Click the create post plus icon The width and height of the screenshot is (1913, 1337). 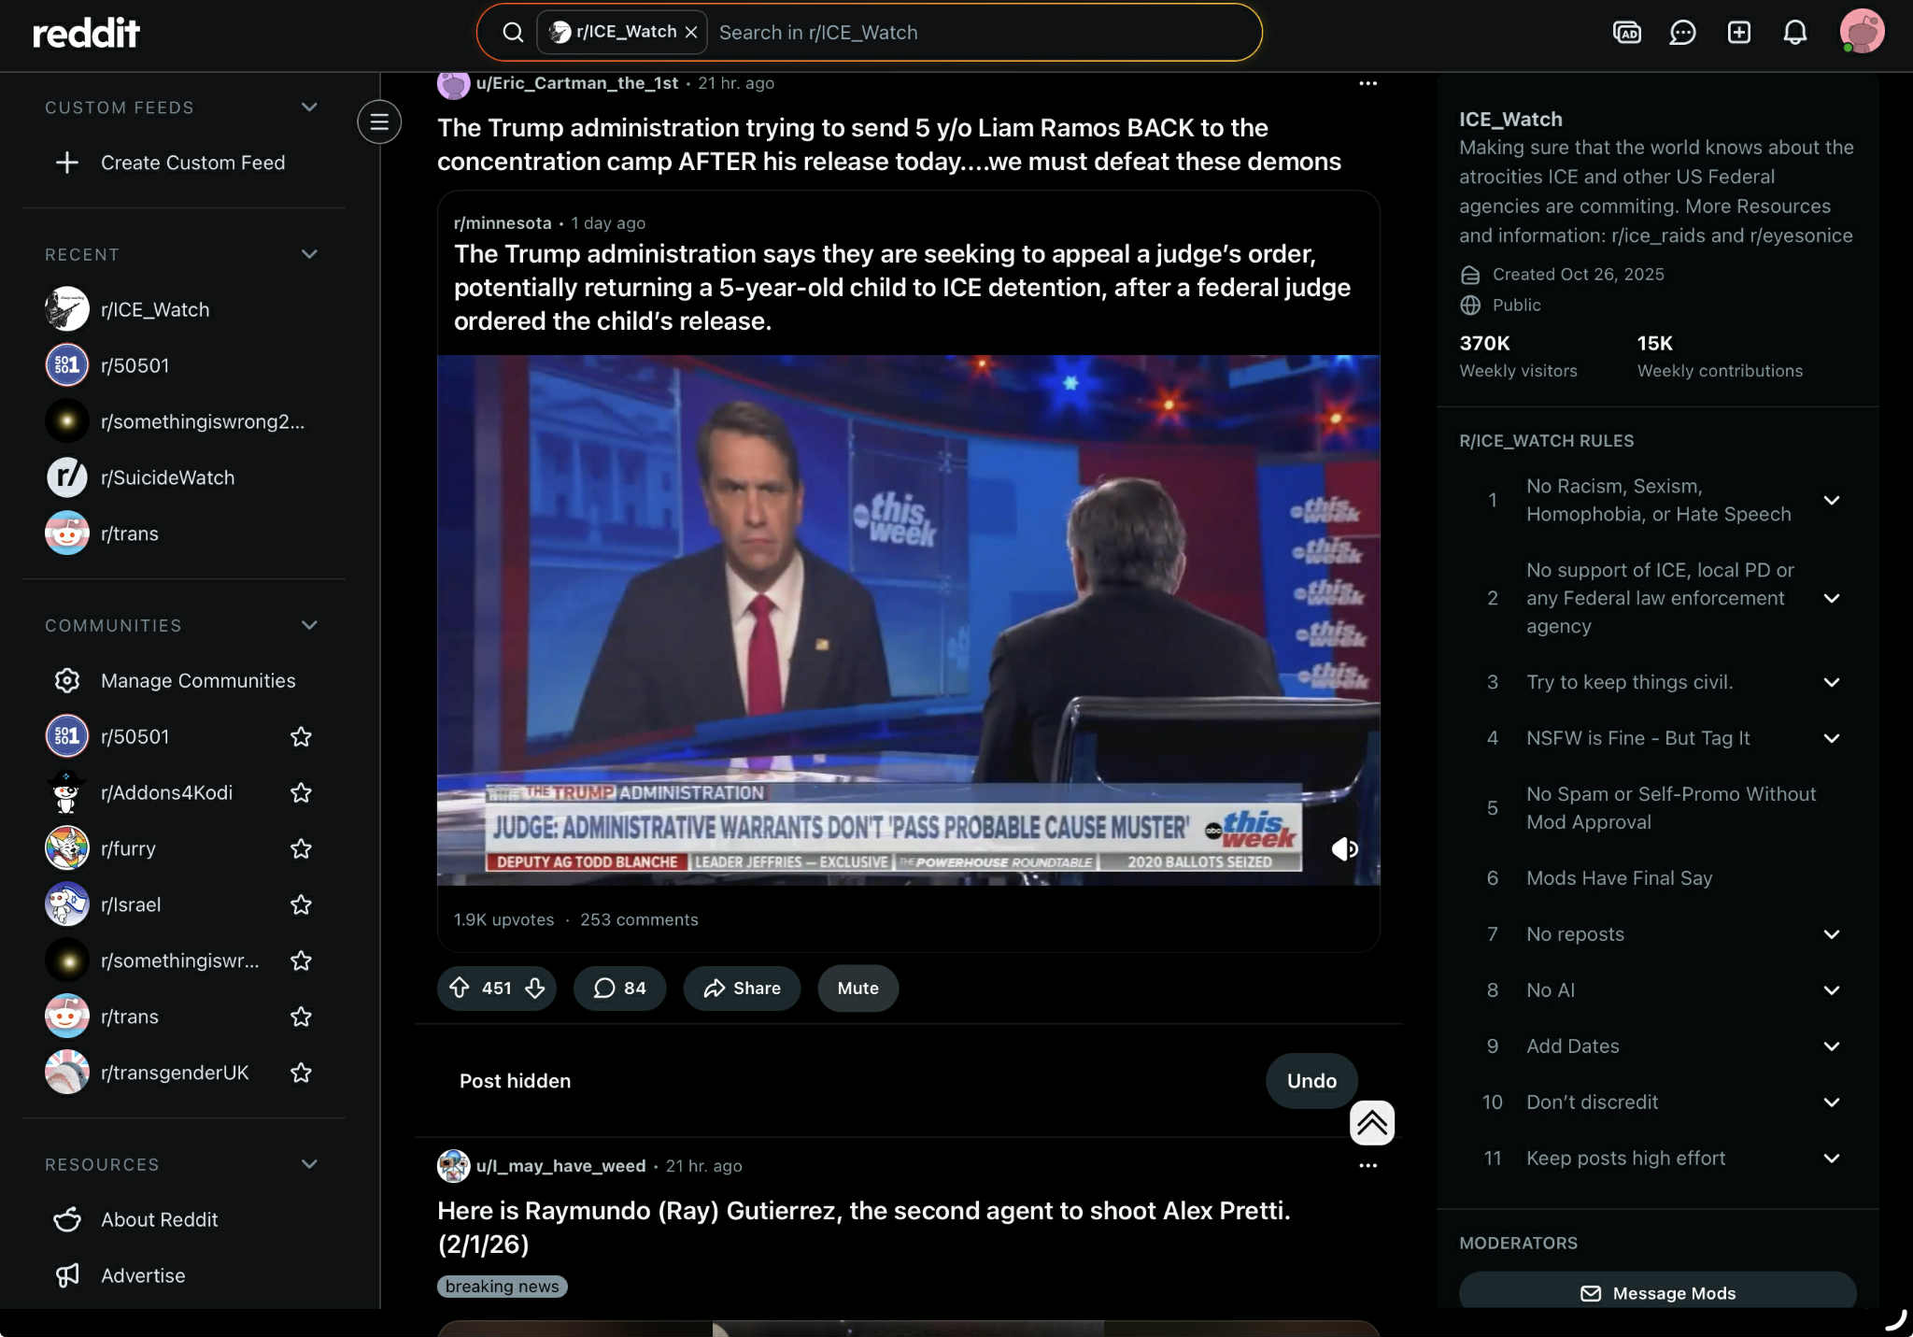1738,33
